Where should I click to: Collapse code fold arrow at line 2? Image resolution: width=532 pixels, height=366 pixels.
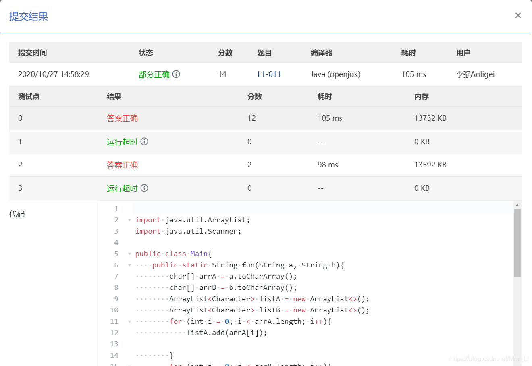[129, 220]
